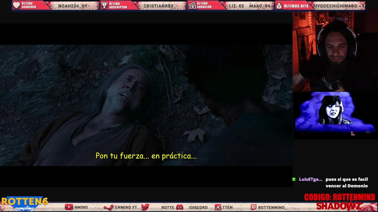
Task: Click the MAAC_94 donor name
Action: click(260, 6)
